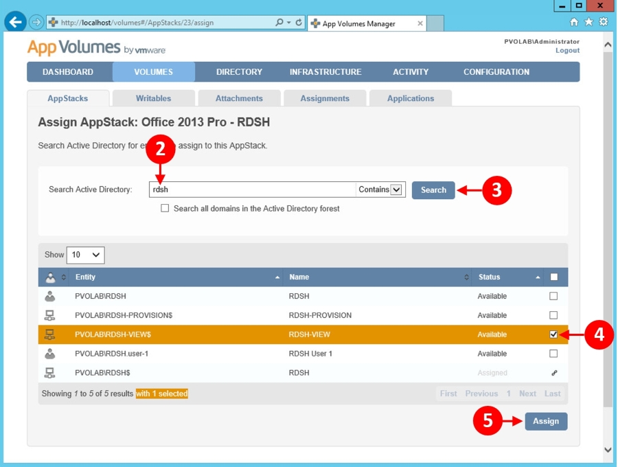Image resolution: width=618 pixels, height=467 pixels.
Task: Click the user icon for RDSH.user-1 row
Action: (x=50, y=354)
